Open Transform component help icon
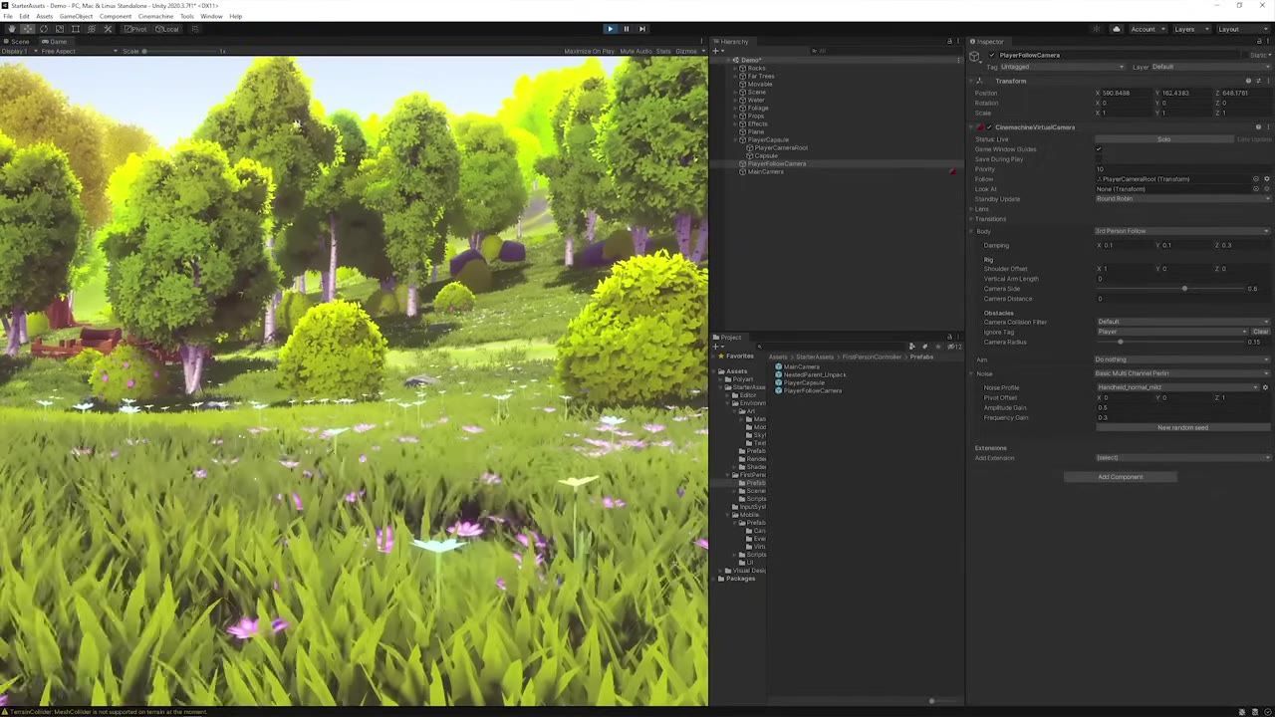This screenshot has width=1275, height=717. tap(1249, 81)
